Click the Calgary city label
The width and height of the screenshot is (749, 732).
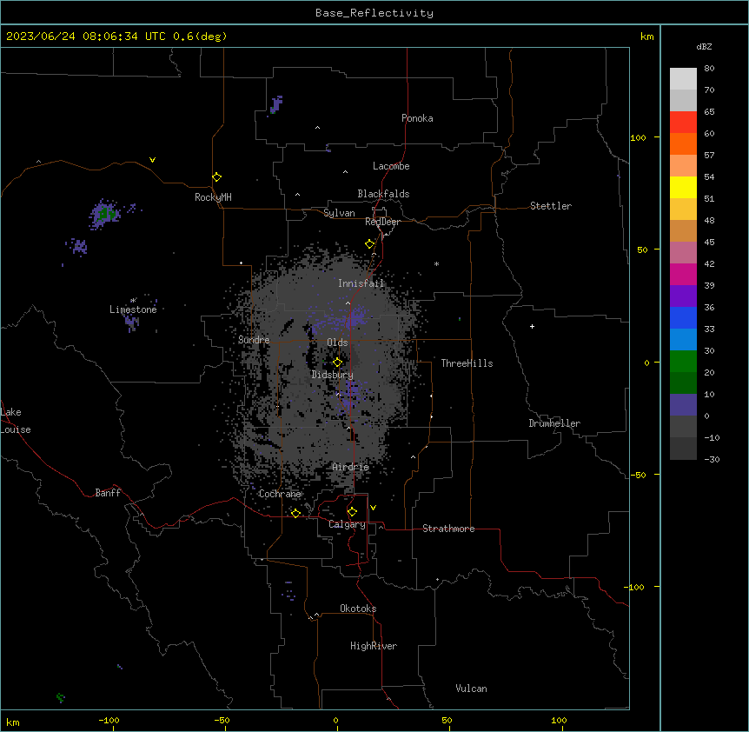click(x=347, y=524)
